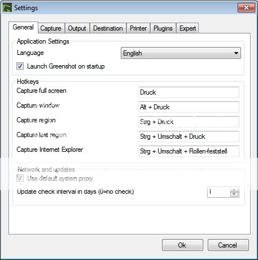Open the Output tab

pos(77,28)
